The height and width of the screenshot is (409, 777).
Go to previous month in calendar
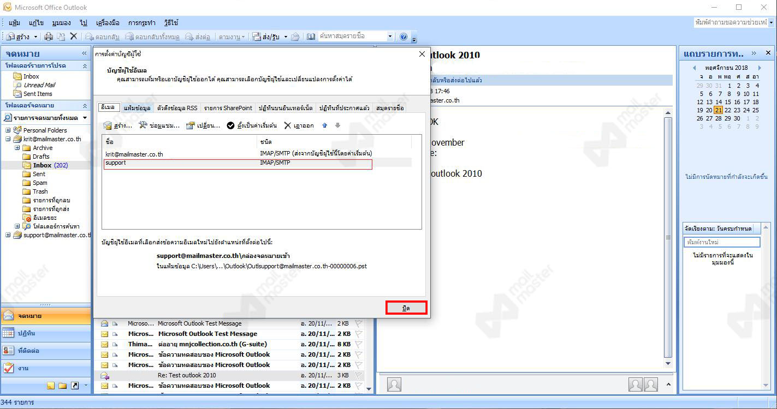point(694,68)
